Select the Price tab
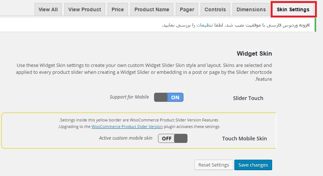The image size is (323, 176). pyautogui.click(x=118, y=9)
